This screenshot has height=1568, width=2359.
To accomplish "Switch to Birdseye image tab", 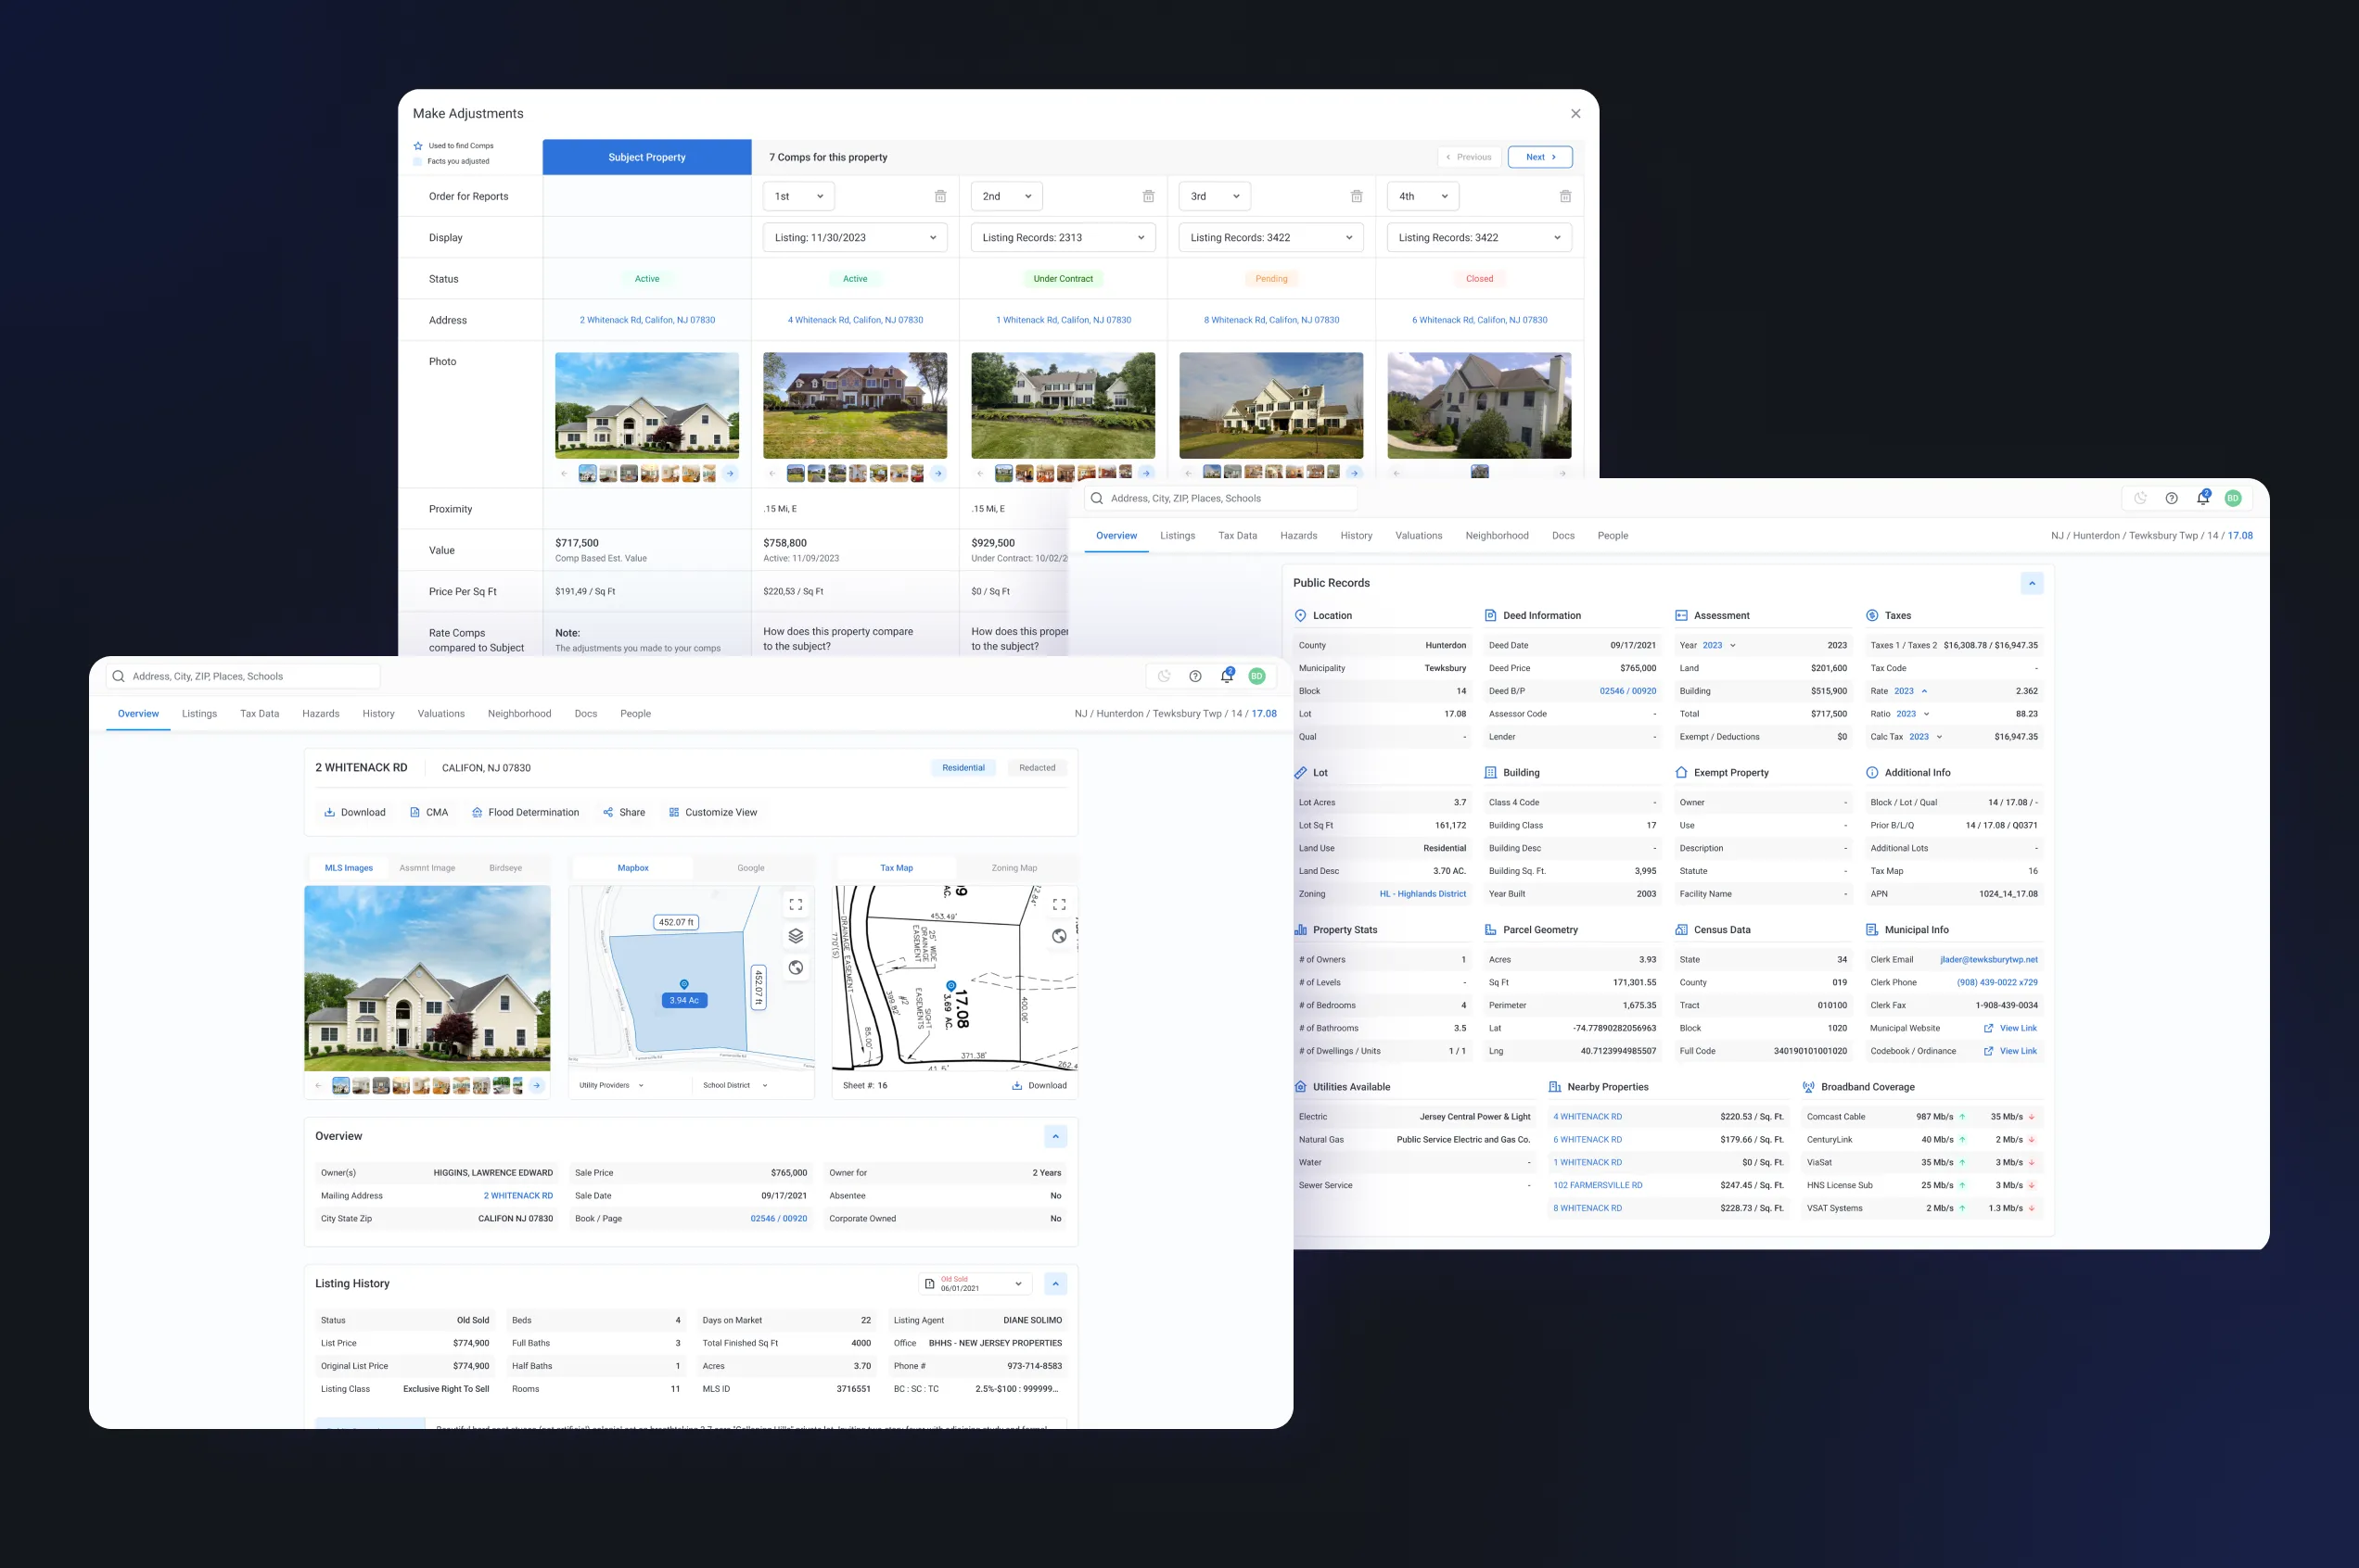I will click(x=505, y=868).
